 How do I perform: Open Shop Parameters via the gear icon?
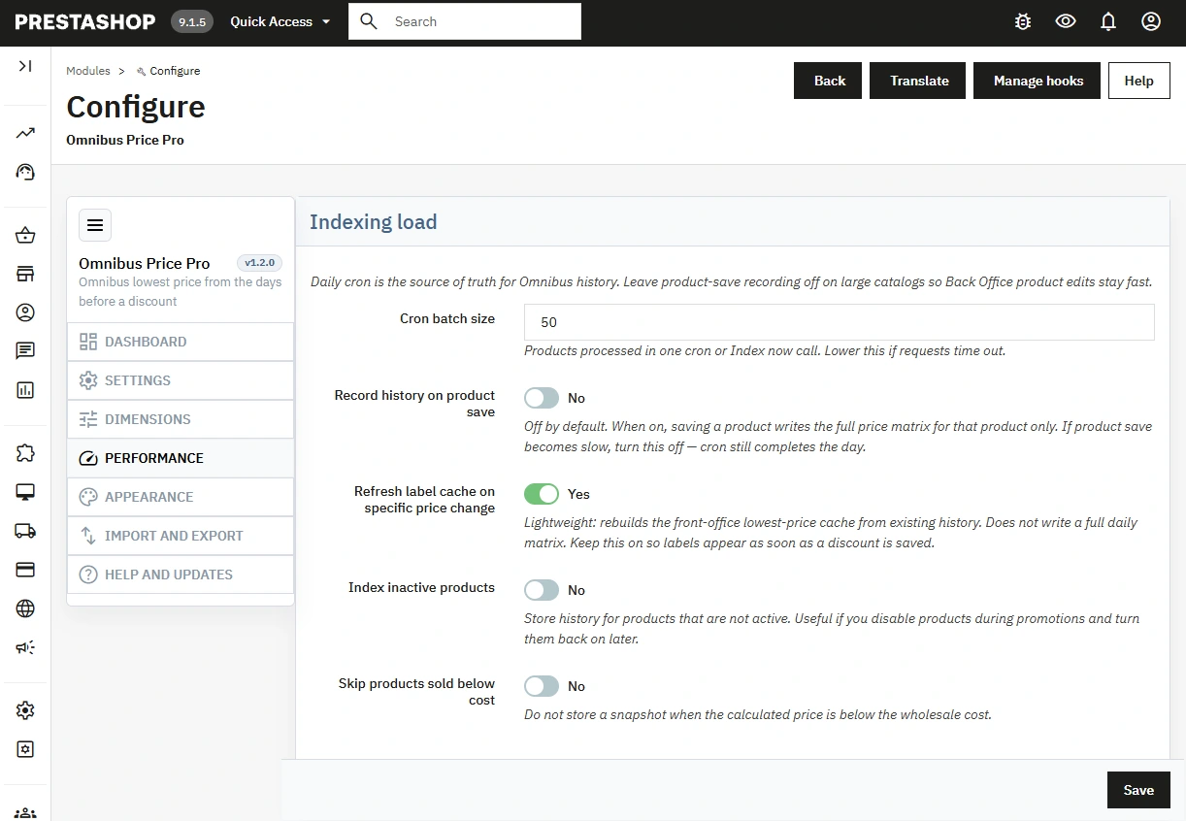click(25, 710)
